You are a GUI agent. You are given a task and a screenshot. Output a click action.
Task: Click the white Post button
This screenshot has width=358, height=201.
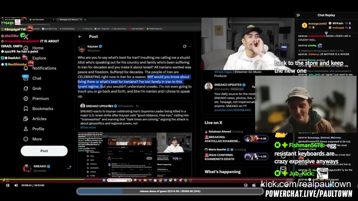44,151
